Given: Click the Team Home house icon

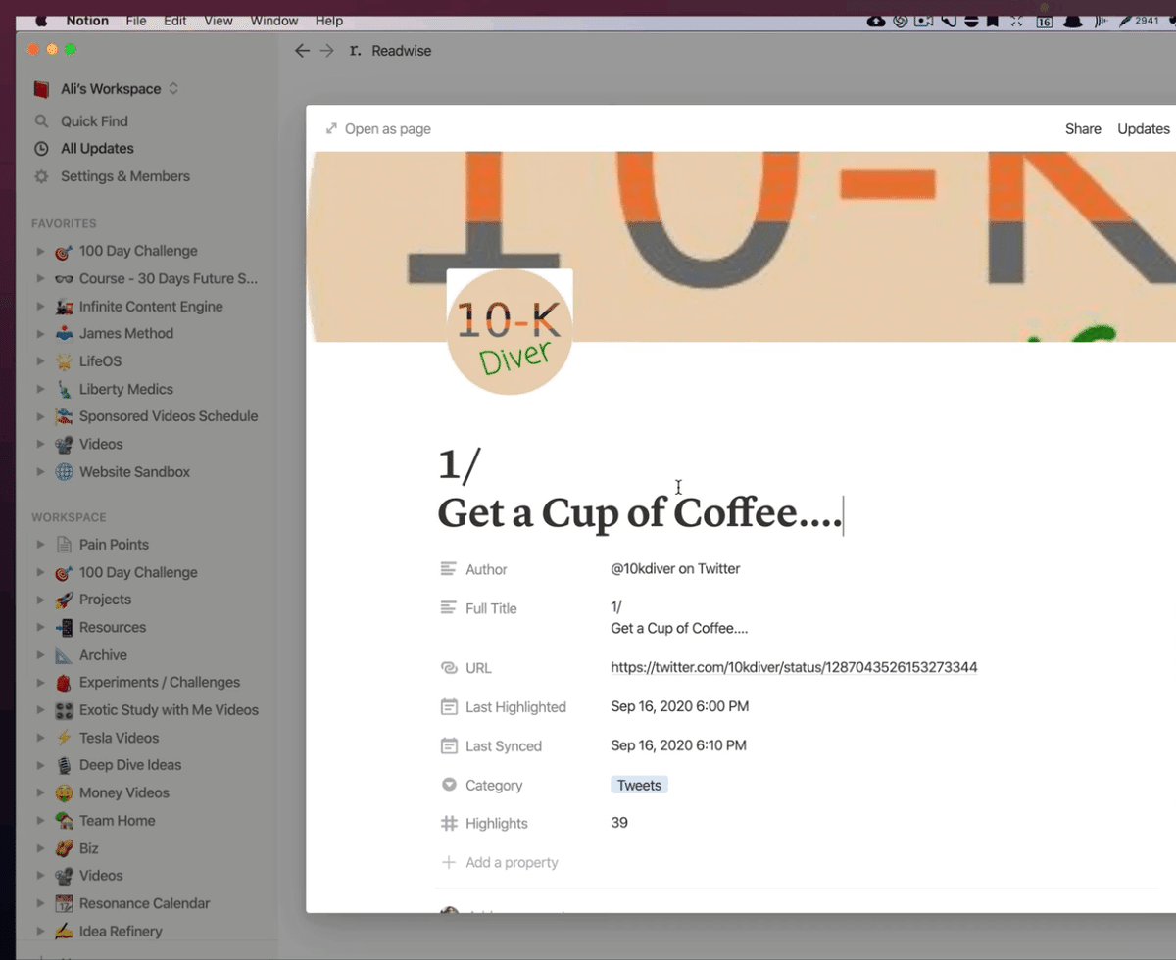Looking at the screenshot, I should tap(64, 821).
